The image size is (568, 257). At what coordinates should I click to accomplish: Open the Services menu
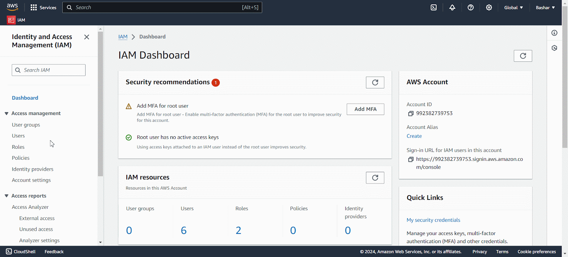pyautogui.click(x=43, y=7)
